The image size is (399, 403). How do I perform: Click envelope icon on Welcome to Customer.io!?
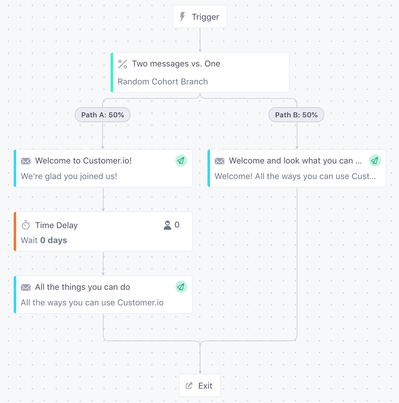coord(26,161)
